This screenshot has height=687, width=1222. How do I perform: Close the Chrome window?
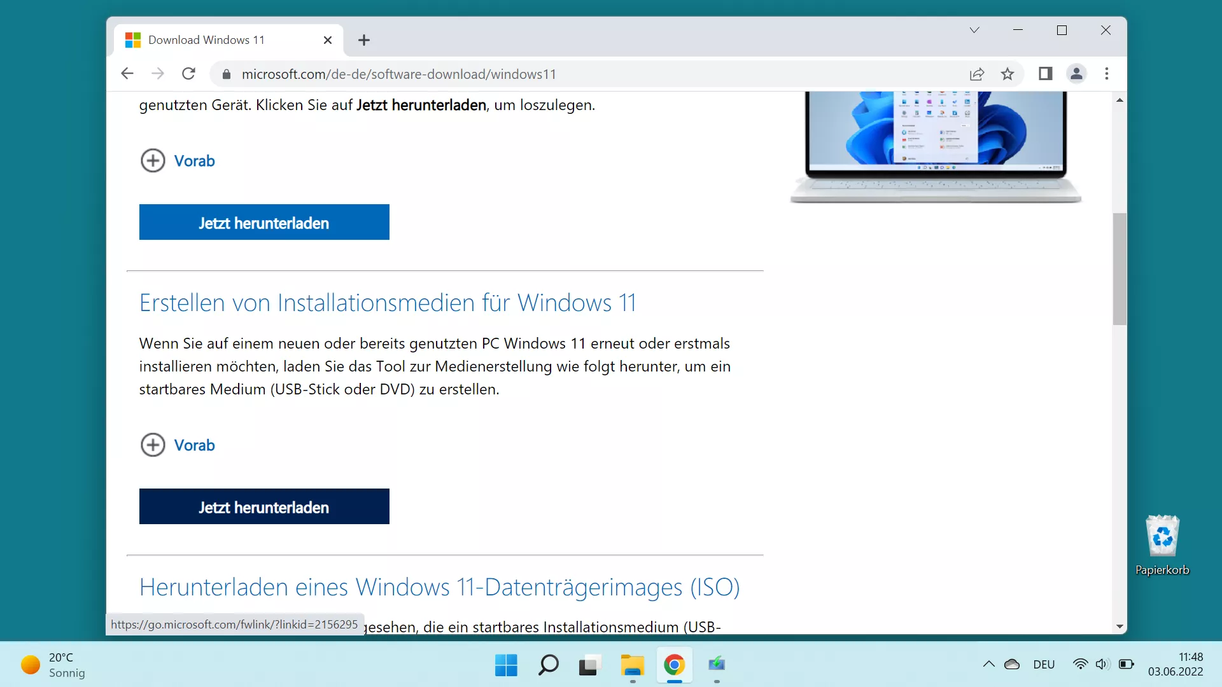click(1106, 30)
